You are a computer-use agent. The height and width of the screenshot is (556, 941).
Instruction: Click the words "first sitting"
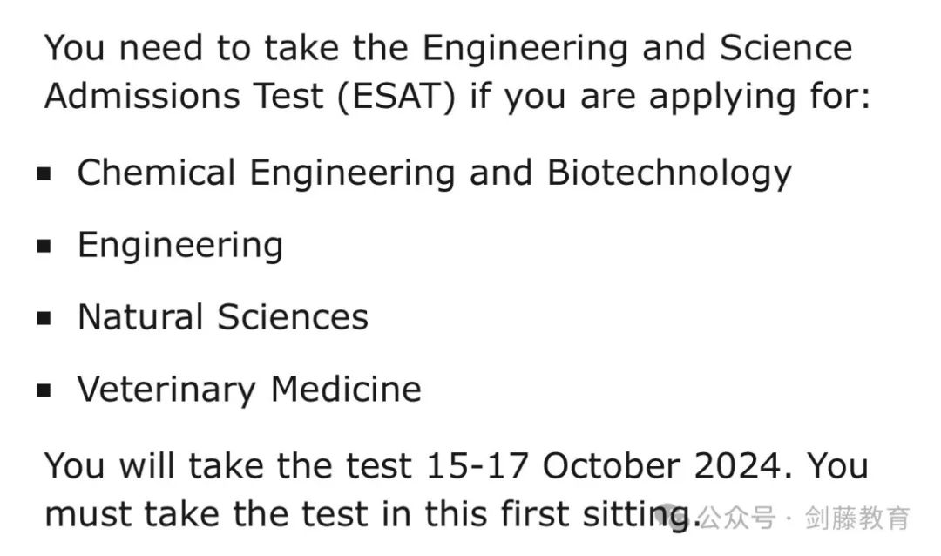595,515
